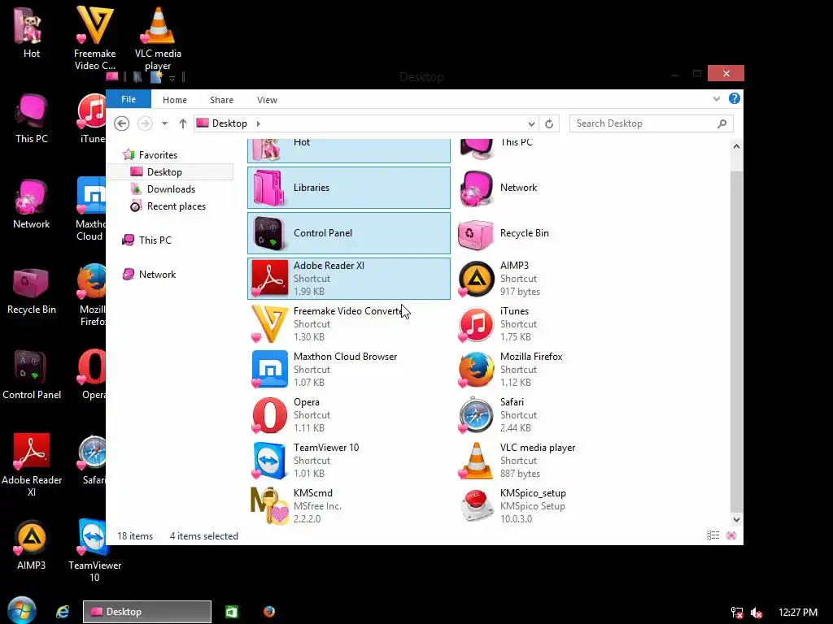Screen dimensions: 833x624
Task: Select Downloads in navigation pane
Action: pos(171,188)
